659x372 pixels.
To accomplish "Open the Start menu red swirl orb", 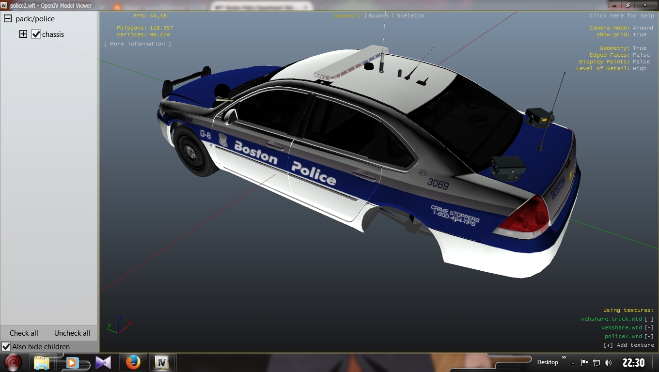I will point(13,362).
